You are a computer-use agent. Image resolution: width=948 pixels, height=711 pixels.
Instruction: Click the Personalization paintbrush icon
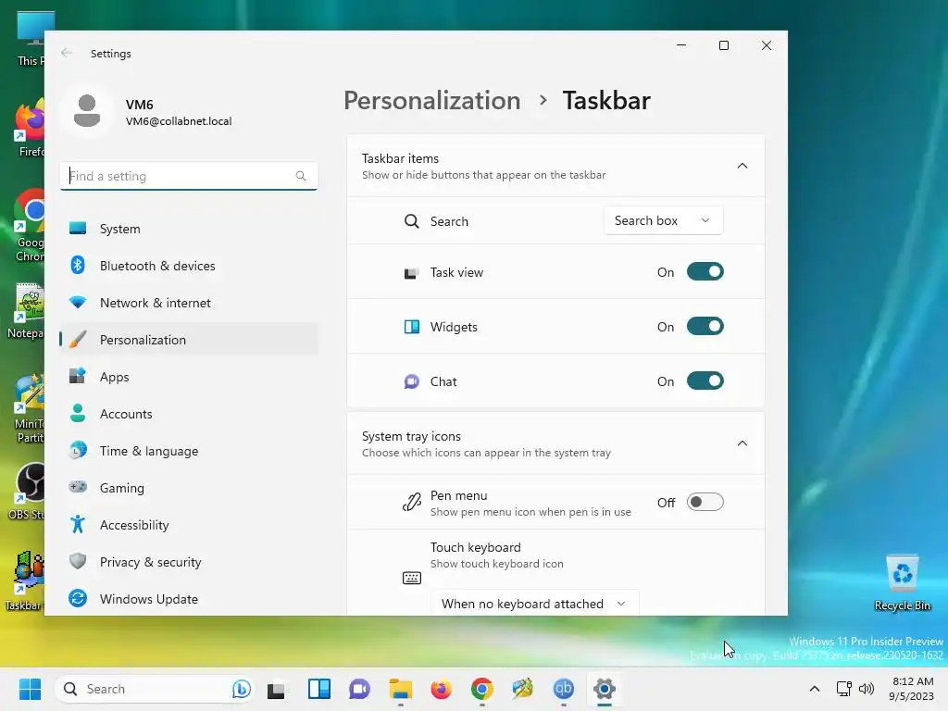tap(78, 339)
